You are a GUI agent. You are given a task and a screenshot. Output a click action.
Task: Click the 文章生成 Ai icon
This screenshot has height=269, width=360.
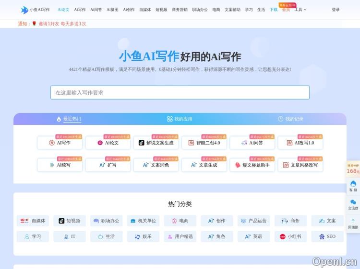194,165
